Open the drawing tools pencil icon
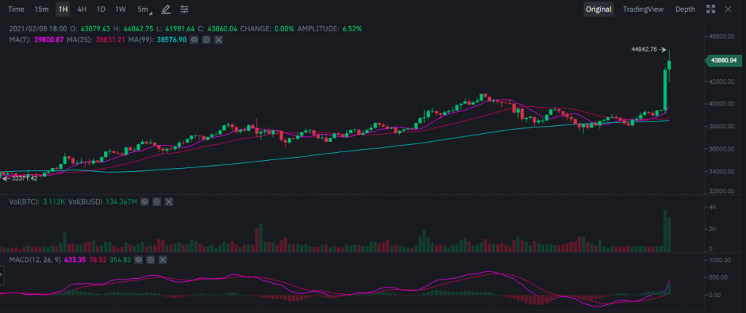 tap(166, 9)
